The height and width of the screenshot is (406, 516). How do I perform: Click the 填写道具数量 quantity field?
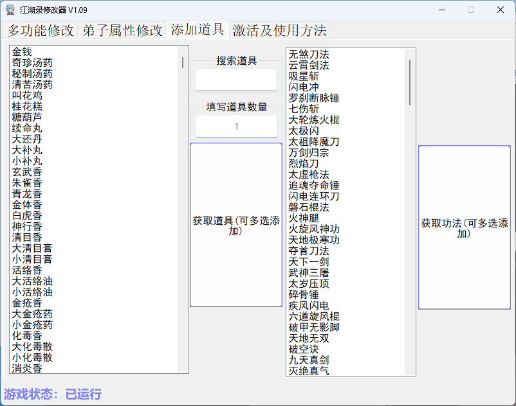(x=237, y=126)
